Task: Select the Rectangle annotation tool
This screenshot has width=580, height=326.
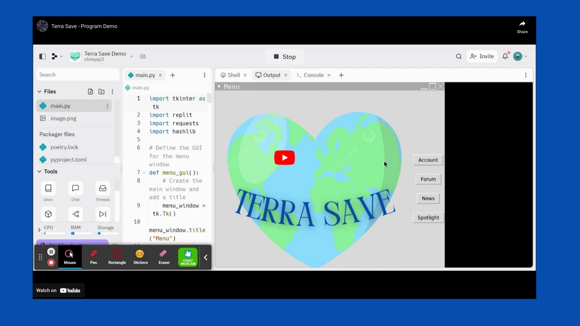Action: pyautogui.click(x=117, y=257)
